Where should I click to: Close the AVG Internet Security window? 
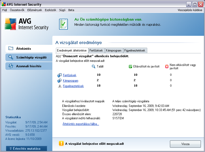coord(201,4)
